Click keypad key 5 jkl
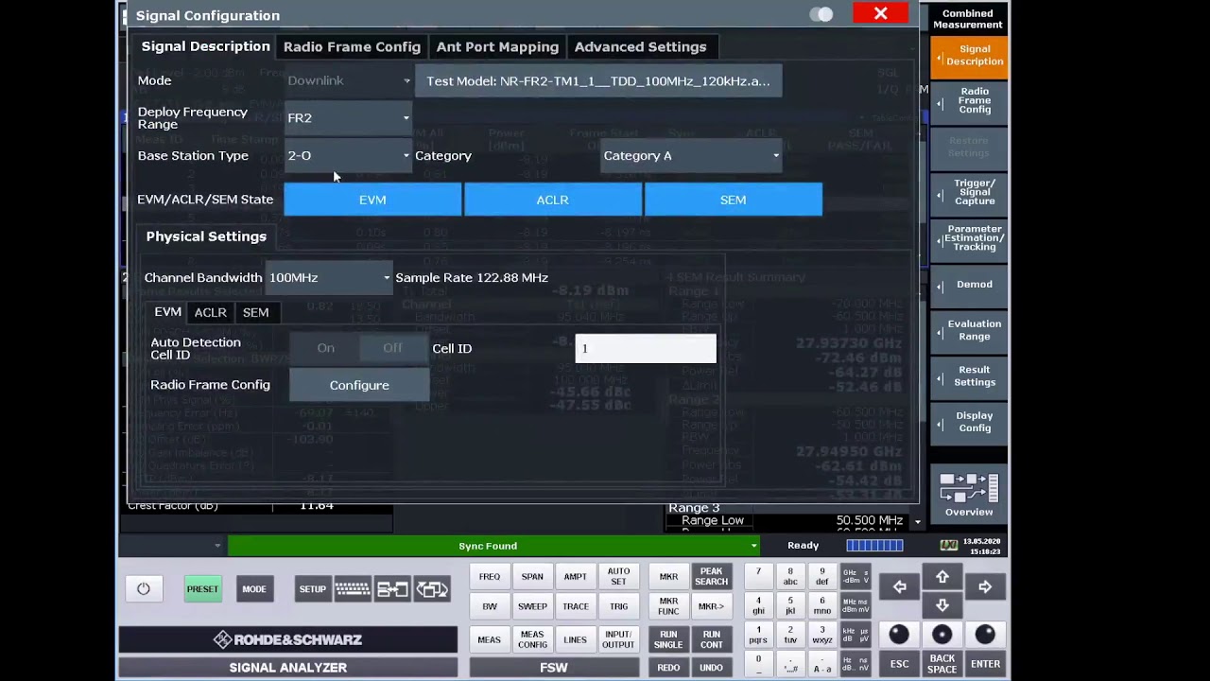Screen dimensions: 1210x681 [x=790, y=605]
